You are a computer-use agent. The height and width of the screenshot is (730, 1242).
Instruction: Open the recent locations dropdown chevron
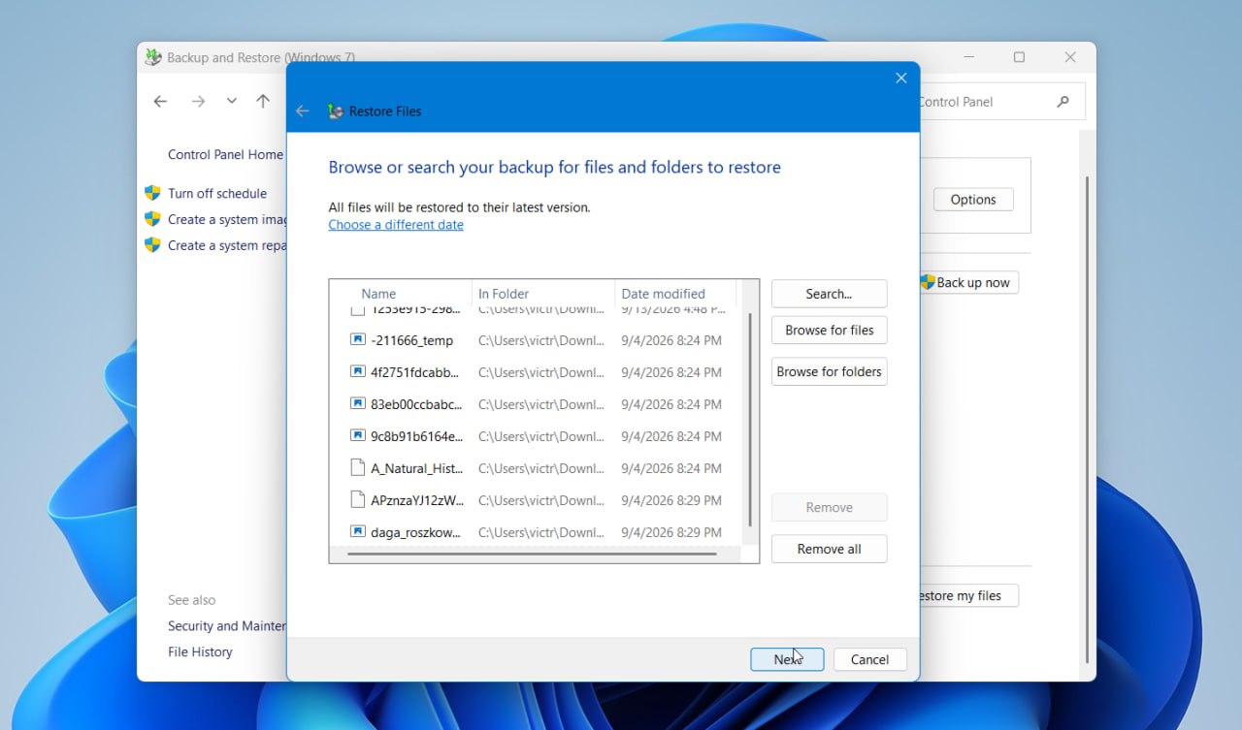231,102
